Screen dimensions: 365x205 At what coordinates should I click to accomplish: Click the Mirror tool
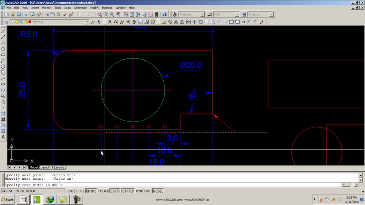tap(176, 22)
